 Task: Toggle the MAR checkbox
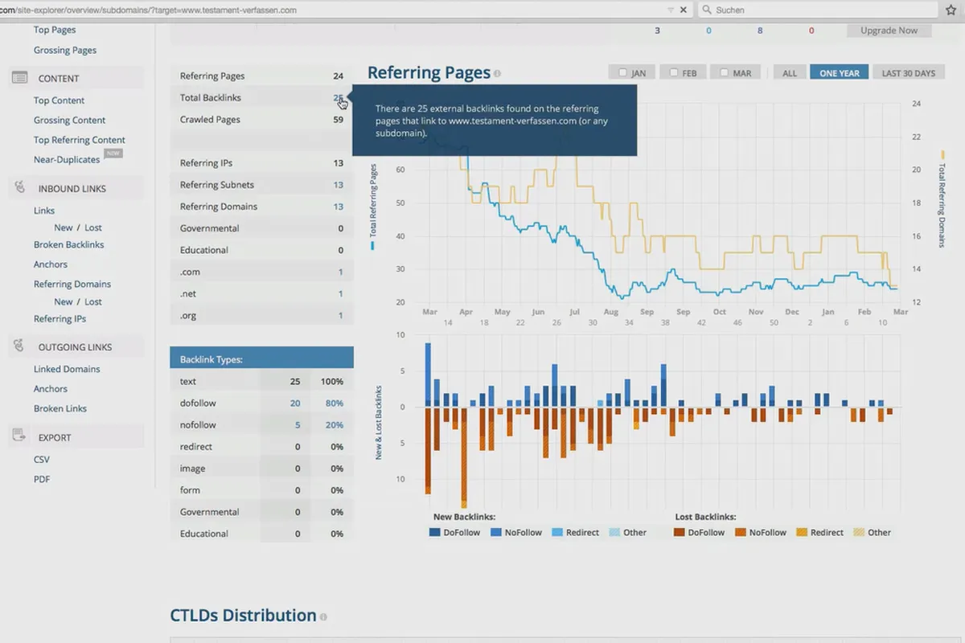725,72
